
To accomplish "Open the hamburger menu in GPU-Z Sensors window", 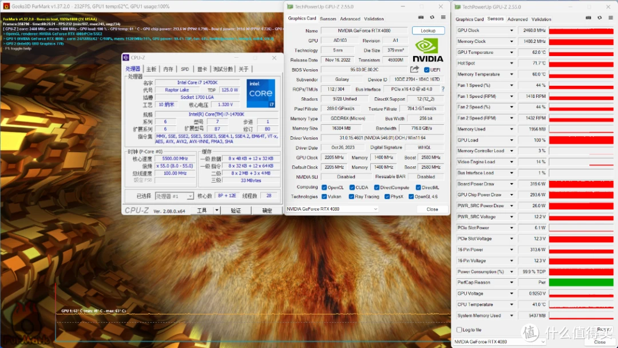I will click(611, 18).
